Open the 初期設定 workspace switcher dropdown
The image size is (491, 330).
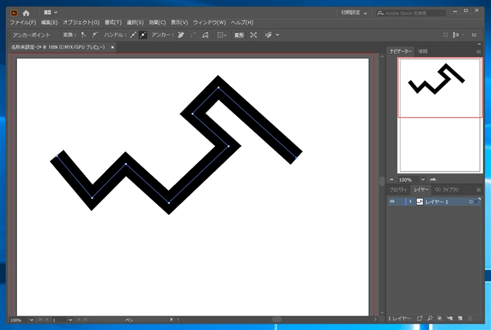point(354,13)
